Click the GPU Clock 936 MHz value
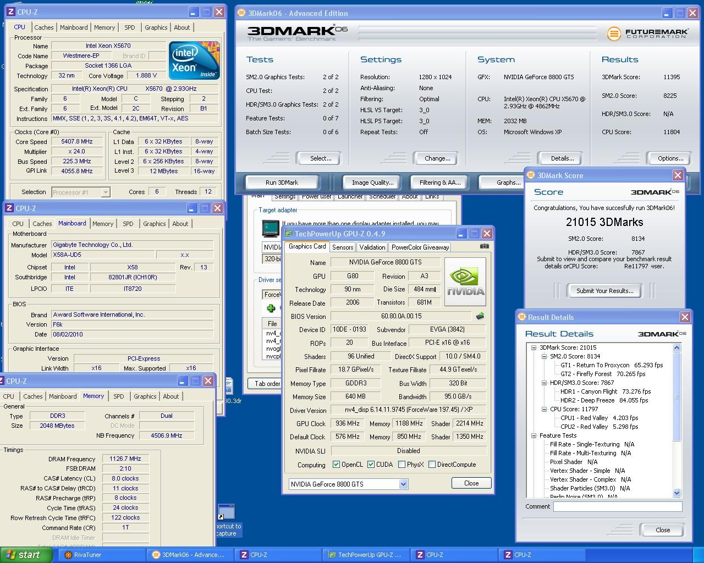 (347, 424)
